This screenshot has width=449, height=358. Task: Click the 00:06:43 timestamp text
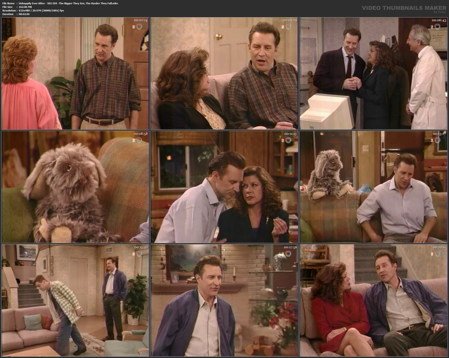point(439,20)
